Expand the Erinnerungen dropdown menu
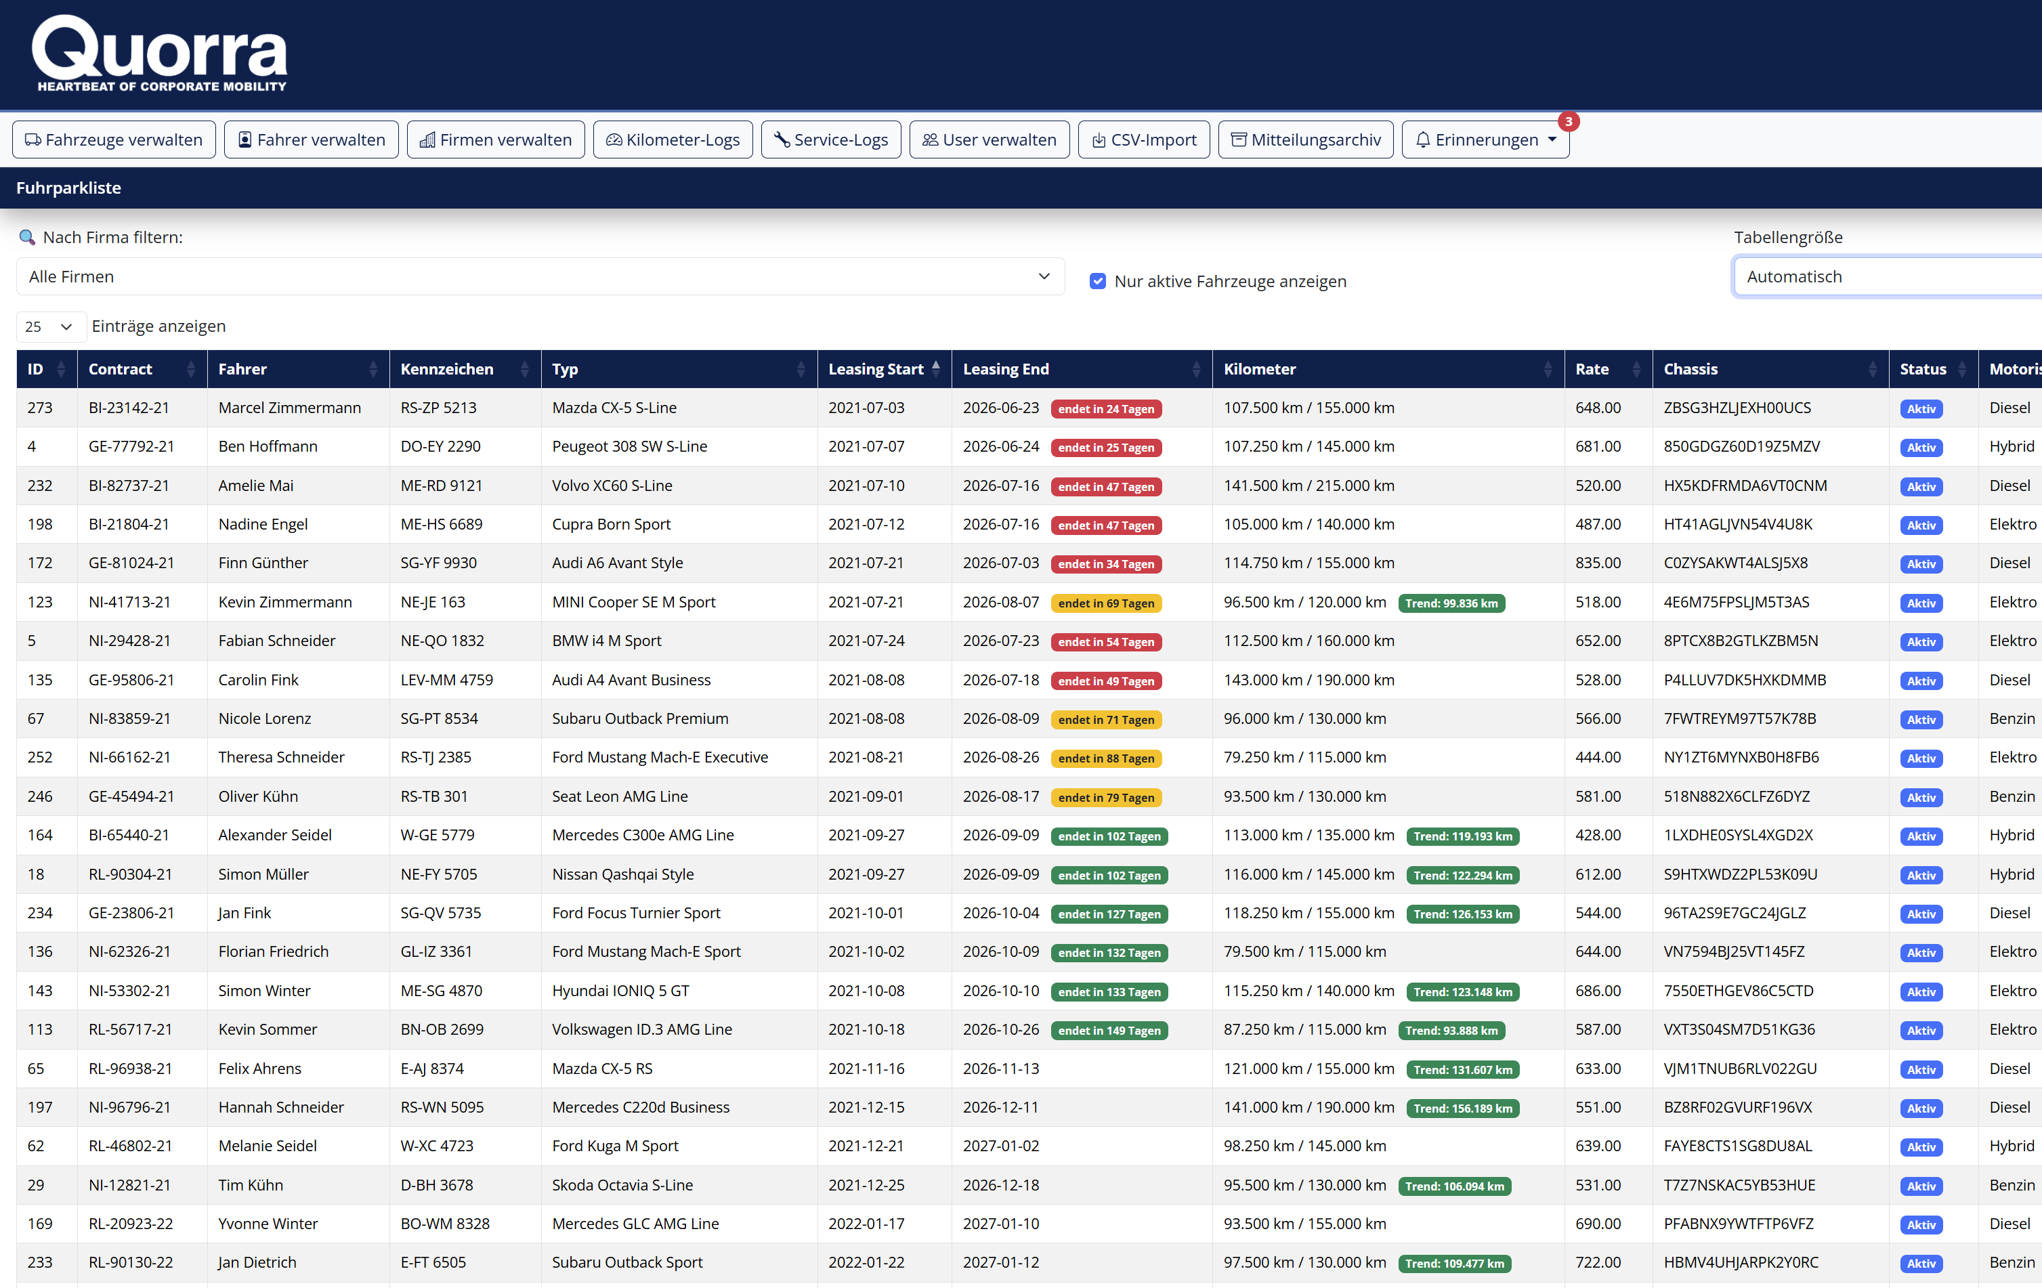The image size is (2042, 1288). 1485,140
